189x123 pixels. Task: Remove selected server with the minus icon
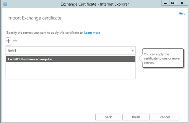(x=15, y=41)
